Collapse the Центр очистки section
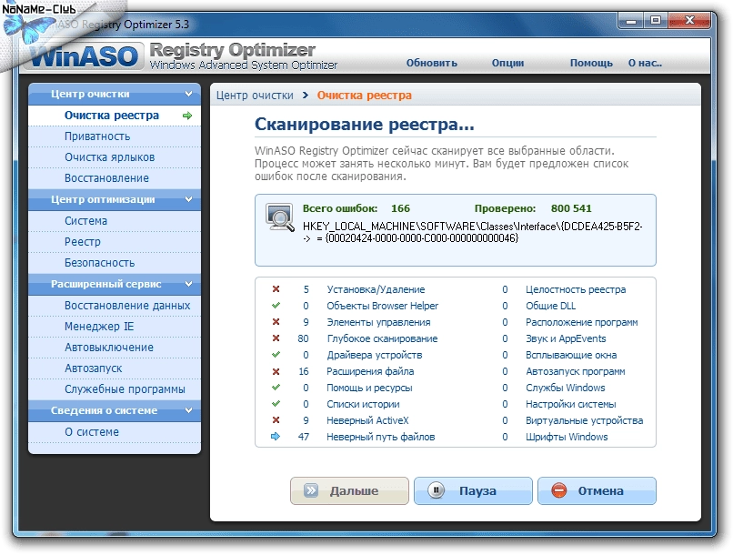 point(188,94)
